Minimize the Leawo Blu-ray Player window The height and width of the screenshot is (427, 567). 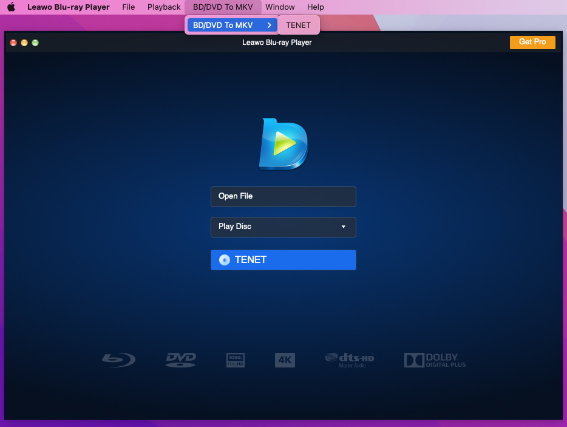tap(24, 43)
